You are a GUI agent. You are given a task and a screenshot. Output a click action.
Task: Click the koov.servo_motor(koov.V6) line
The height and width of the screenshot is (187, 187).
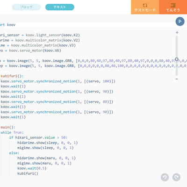click(30, 50)
